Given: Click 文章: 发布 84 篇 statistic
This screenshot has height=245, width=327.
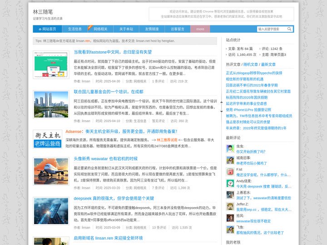Looking at the screenshot, I should click(240, 49).
